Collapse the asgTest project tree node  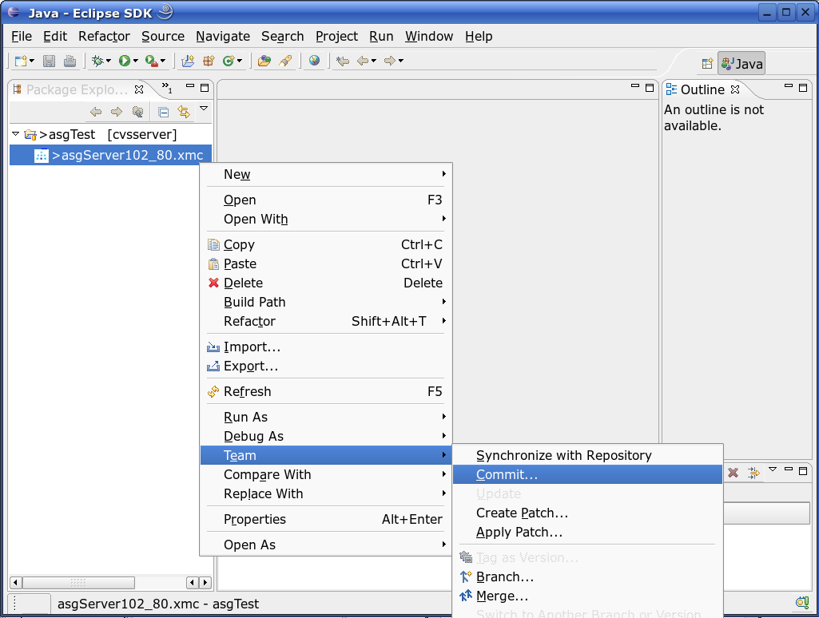16,134
